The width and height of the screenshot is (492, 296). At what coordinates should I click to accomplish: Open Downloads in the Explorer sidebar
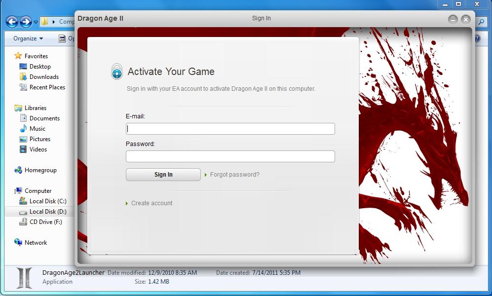[x=44, y=77]
